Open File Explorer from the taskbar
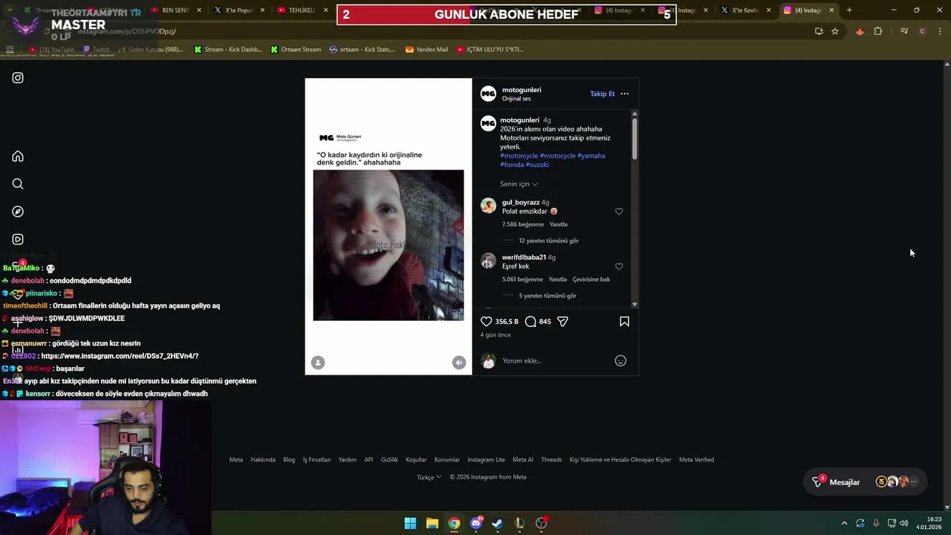 pyautogui.click(x=432, y=523)
